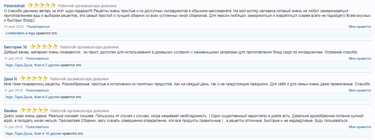The width and height of the screenshot is (375, 140).
Task: Open Ваейка's user profile
Action: point(10,111)
